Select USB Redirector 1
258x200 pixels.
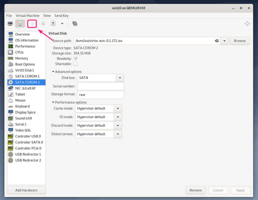click(x=26, y=154)
